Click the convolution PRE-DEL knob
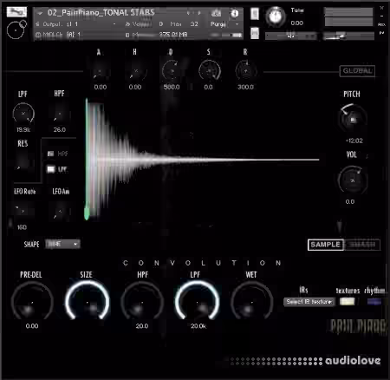The image size is (390, 380). pos(32,302)
